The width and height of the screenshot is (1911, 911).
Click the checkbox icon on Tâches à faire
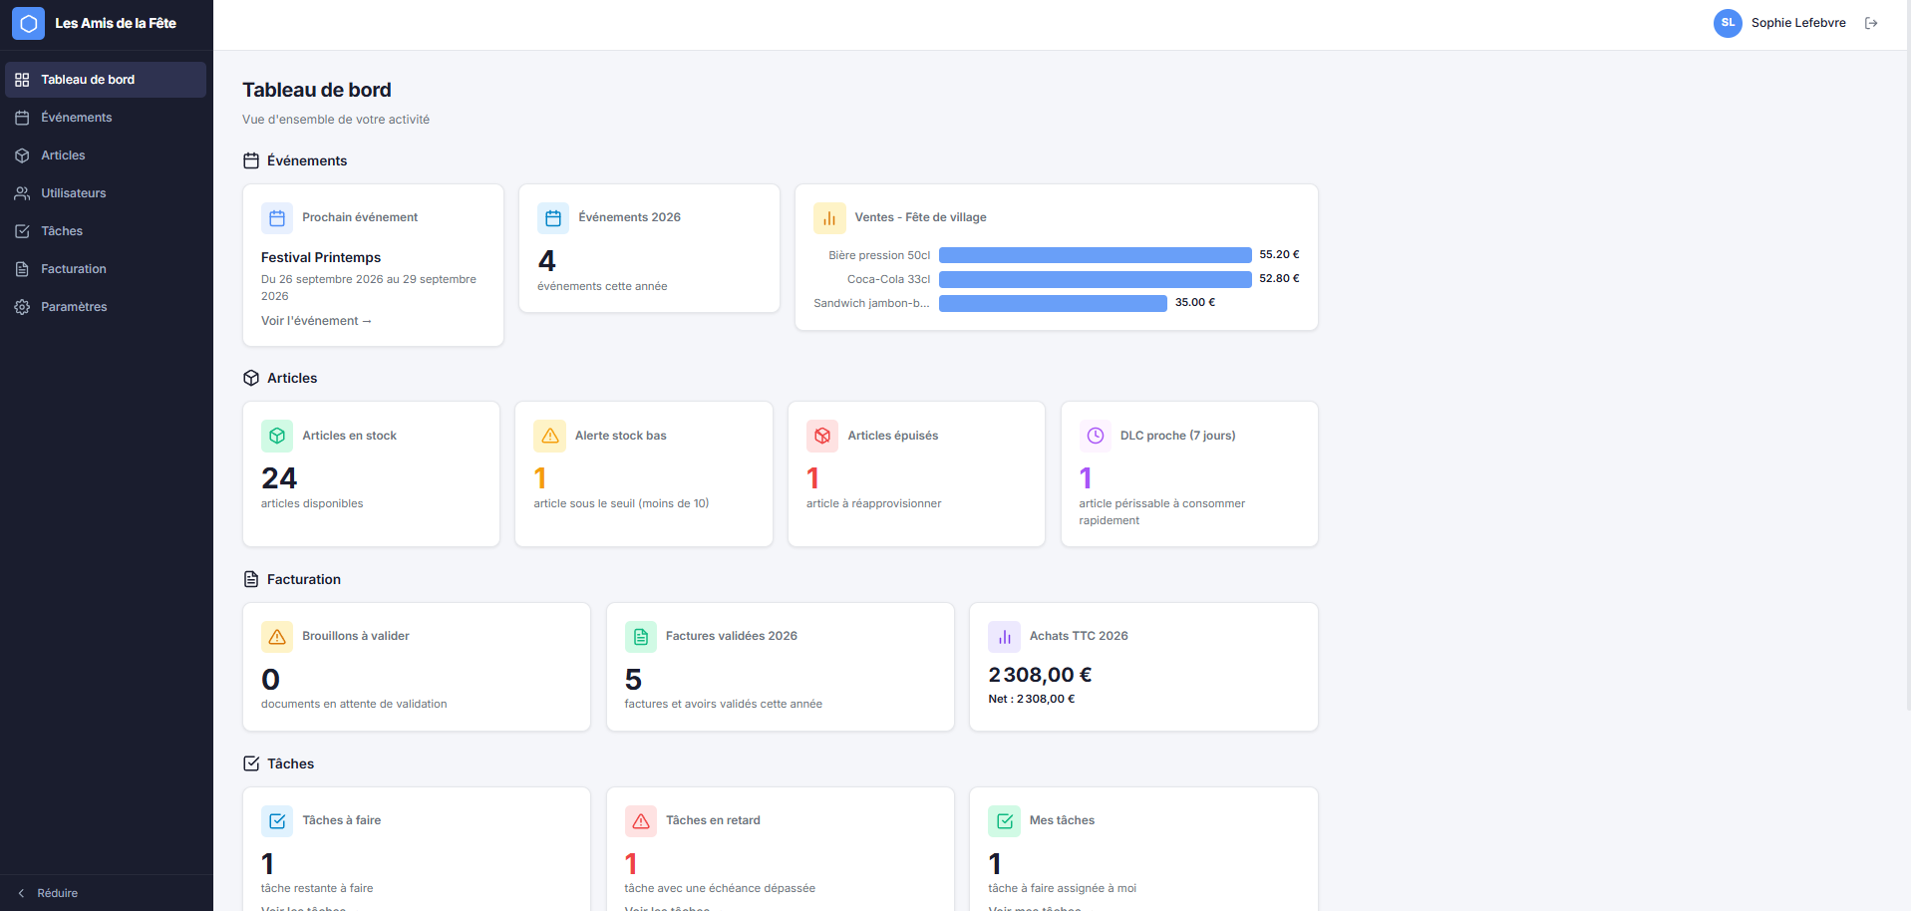click(277, 820)
